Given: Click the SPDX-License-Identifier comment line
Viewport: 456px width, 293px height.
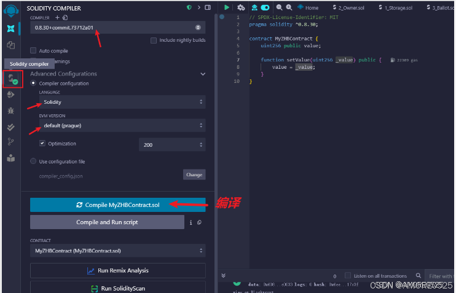Looking at the screenshot, I should click(294, 17).
